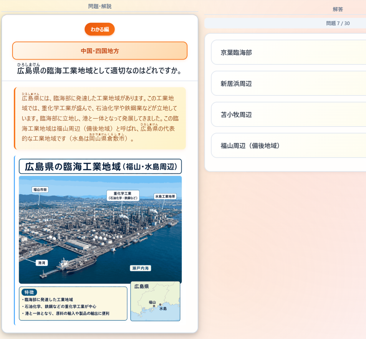Image resolution: width=366 pixels, height=339 pixels.
Task: Click the diagram title 広島県の臨海工業地域
Action: coord(100,166)
